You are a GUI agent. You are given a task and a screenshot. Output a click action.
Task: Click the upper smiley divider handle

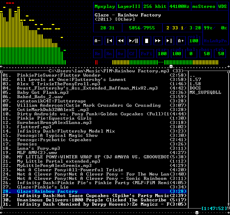coord(171,67)
